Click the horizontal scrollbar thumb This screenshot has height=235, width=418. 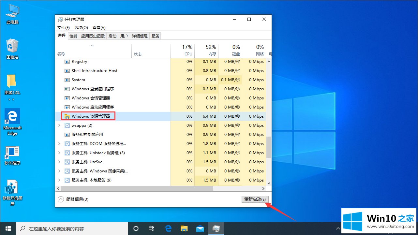[137, 189]
